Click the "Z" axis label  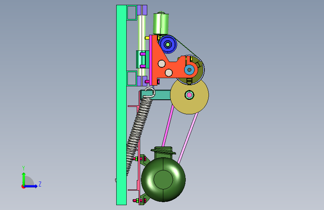pos(40,184)
